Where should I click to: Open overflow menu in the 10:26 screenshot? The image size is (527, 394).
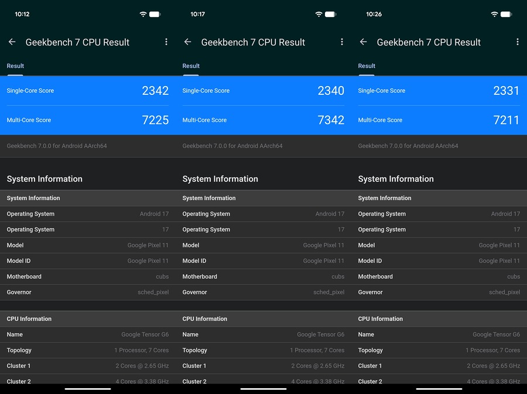tap(517, 42)
